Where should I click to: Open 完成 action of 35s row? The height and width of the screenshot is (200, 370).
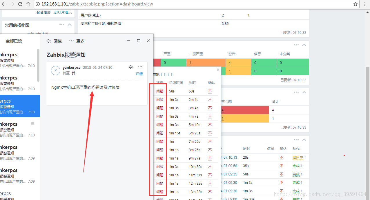296,166
